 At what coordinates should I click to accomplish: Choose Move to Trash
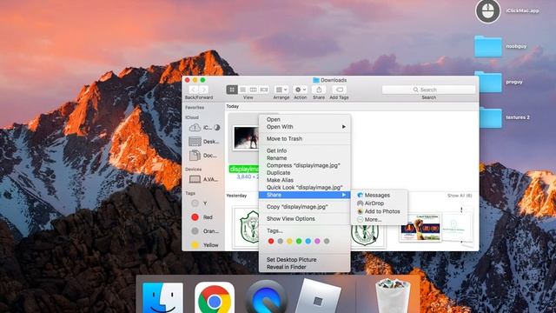click(x=305, y=139)
